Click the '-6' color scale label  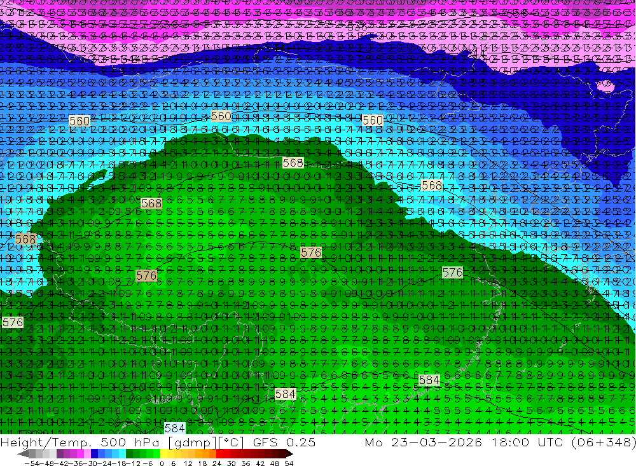point(148,463)
